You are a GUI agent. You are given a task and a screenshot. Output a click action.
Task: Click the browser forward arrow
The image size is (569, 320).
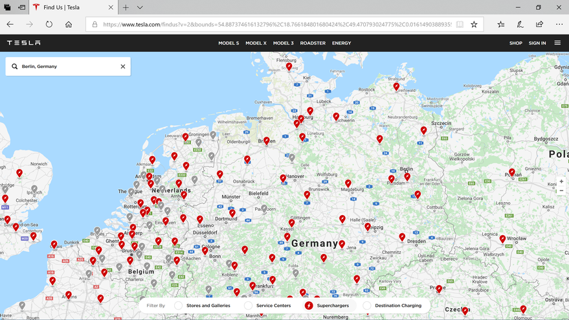tap(29, 25)
